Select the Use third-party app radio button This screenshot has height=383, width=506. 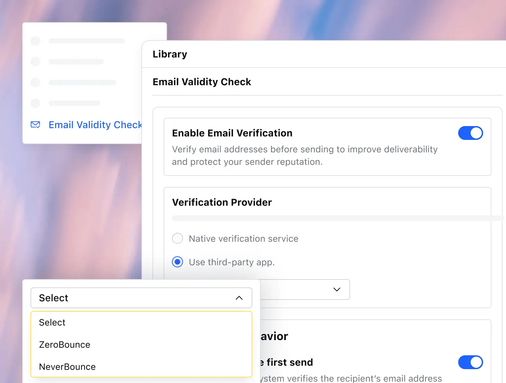coord(177,262)
